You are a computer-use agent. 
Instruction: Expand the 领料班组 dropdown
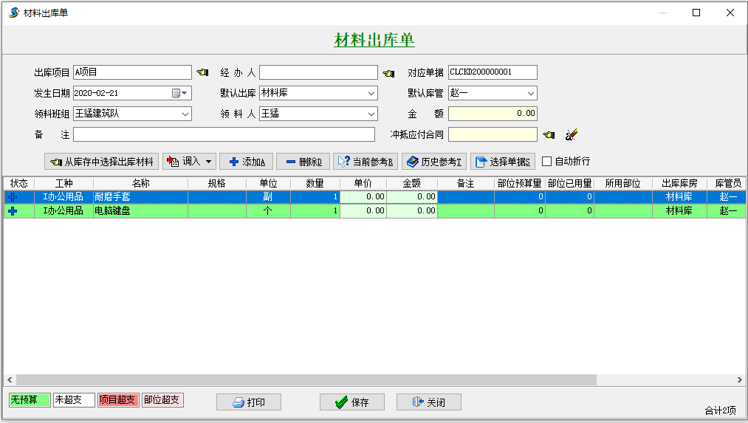click(185, 114)
